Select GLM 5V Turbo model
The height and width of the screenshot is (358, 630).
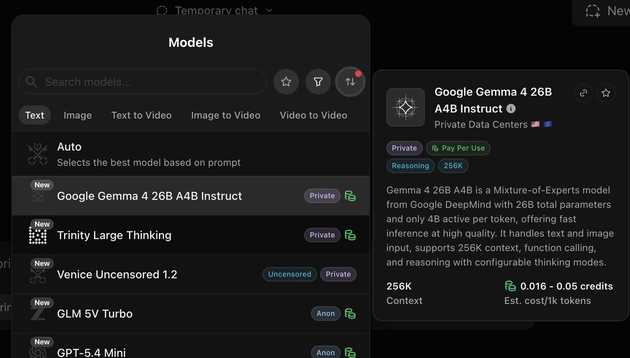[191, 313]
